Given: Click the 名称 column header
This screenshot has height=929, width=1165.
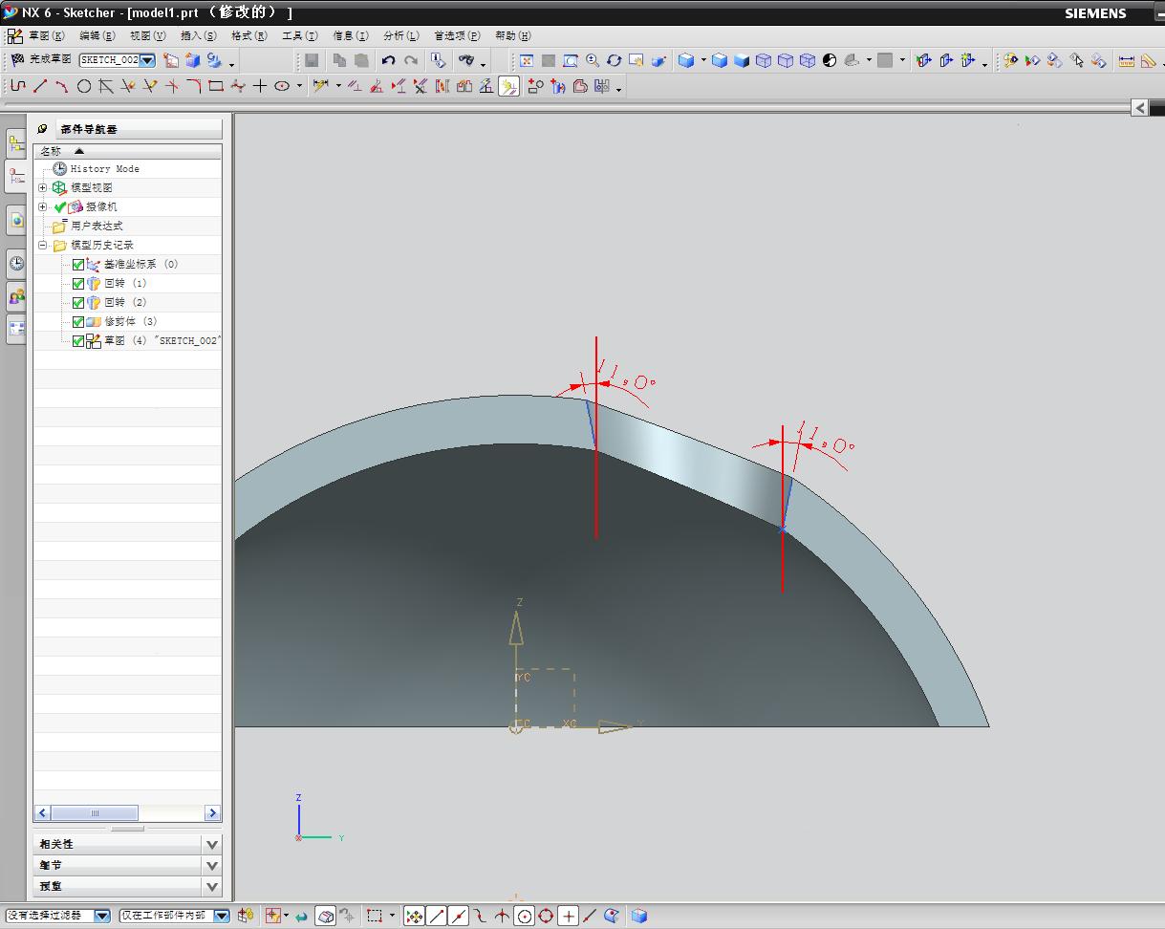Looking at the screenshot, I should pos(52,151).
